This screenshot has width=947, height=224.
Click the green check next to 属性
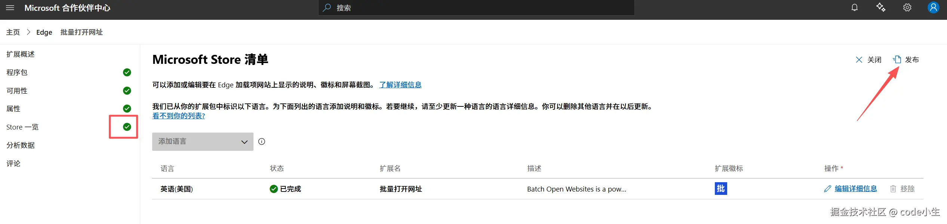click(127, 109)
